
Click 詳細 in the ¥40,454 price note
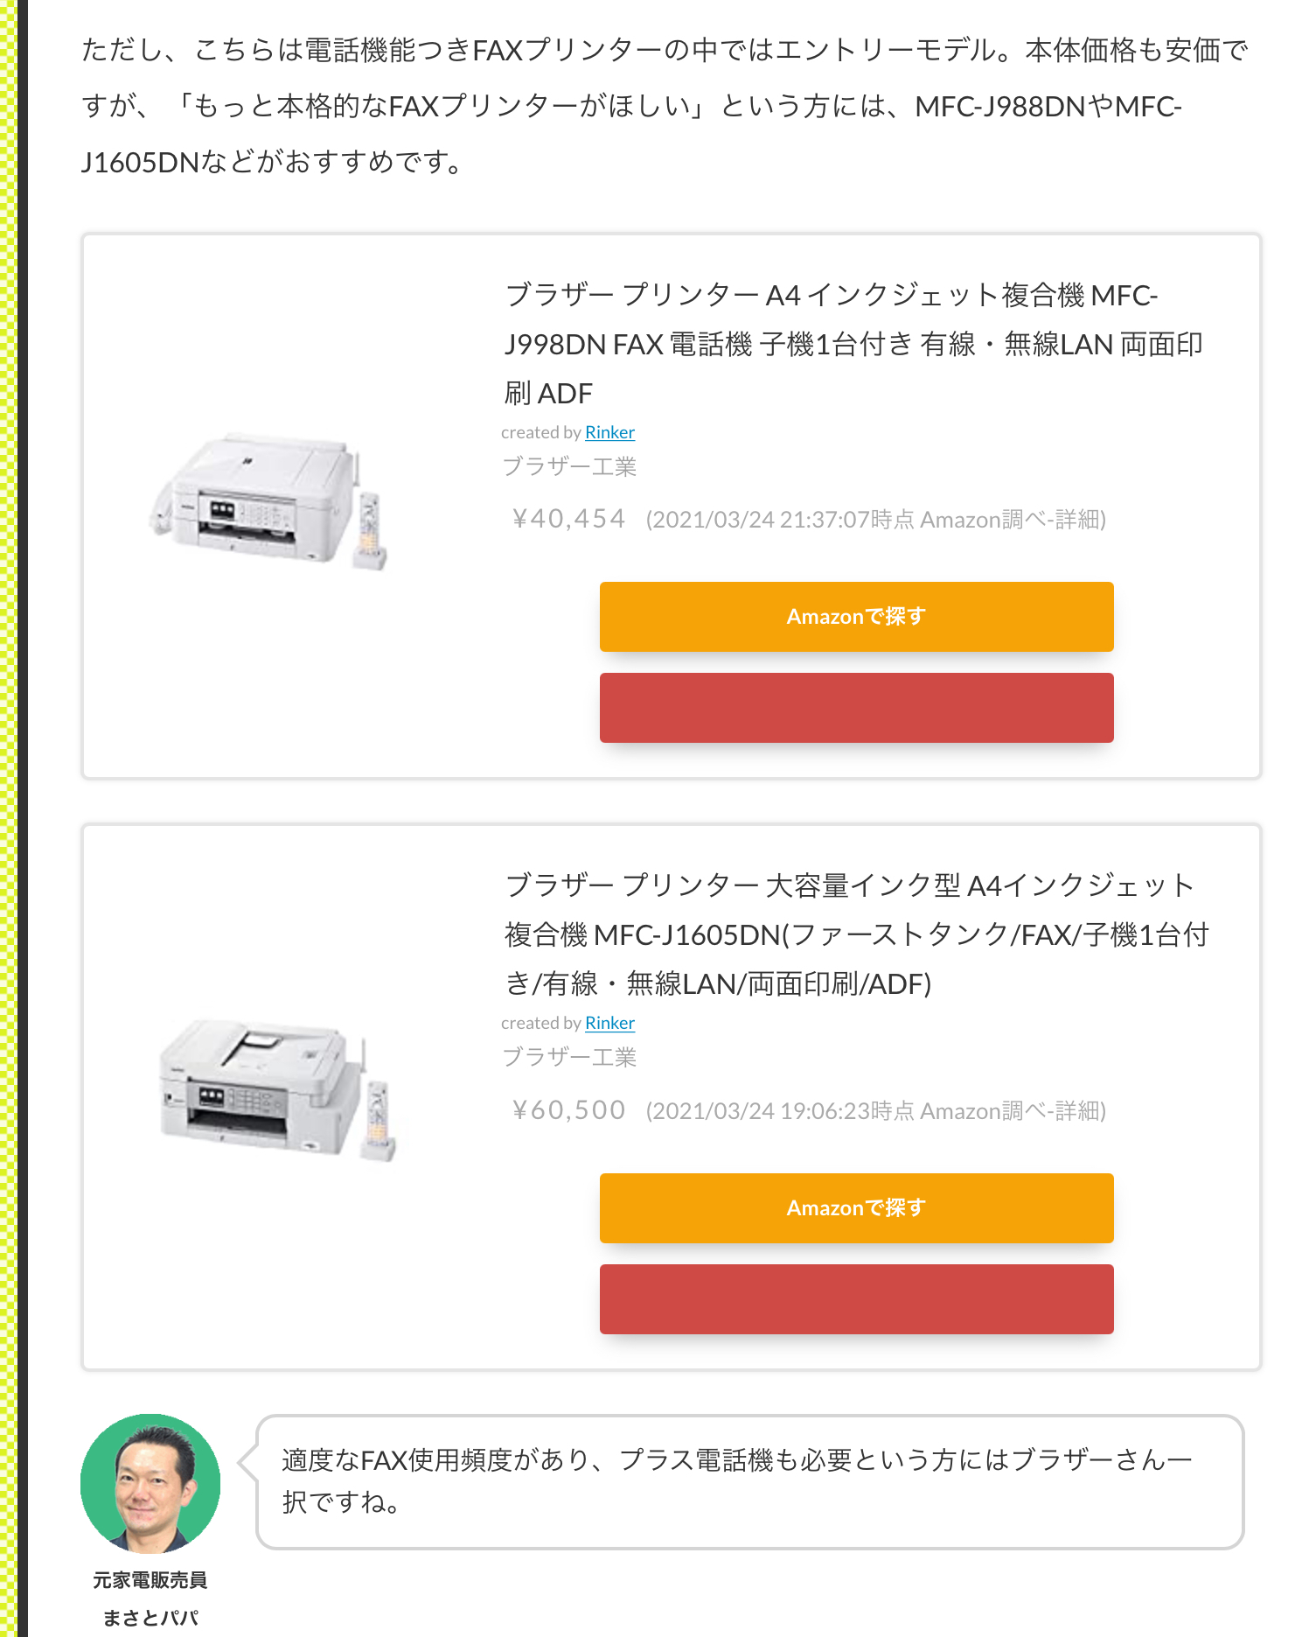point(1077,520)
